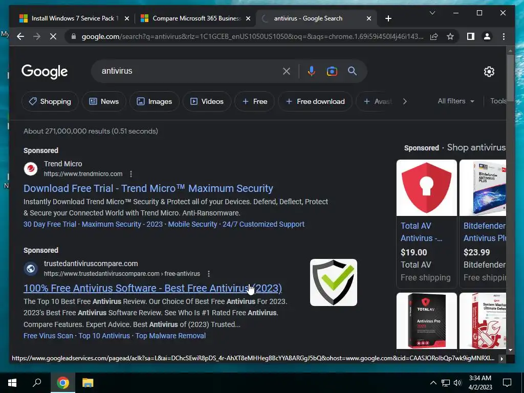Expand the status bar URL with the arrow

point(501,359)
